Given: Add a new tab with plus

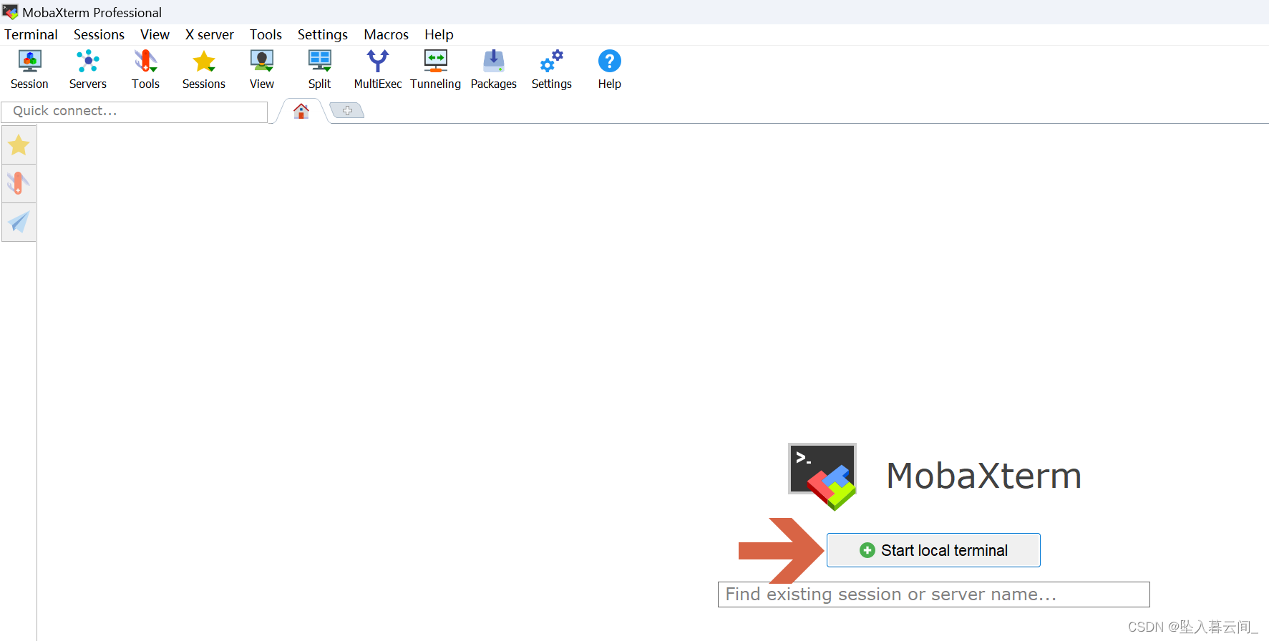Looking at the screenshot, I should (347, 110).
